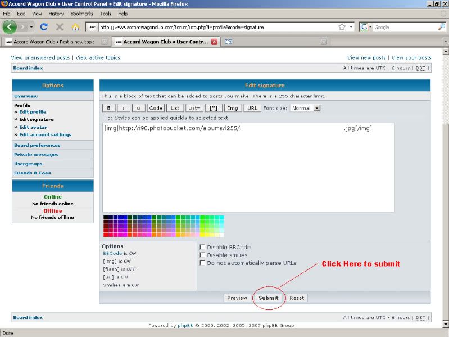Close the User Control Panel tab
Viewport: 449px width, 337px height.
click(x=214, y=42)
